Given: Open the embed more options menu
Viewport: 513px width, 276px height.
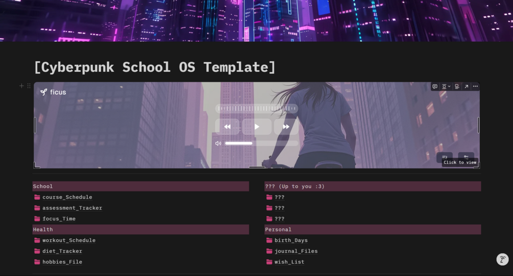Looking at the screenshot, I should (475, 87).
